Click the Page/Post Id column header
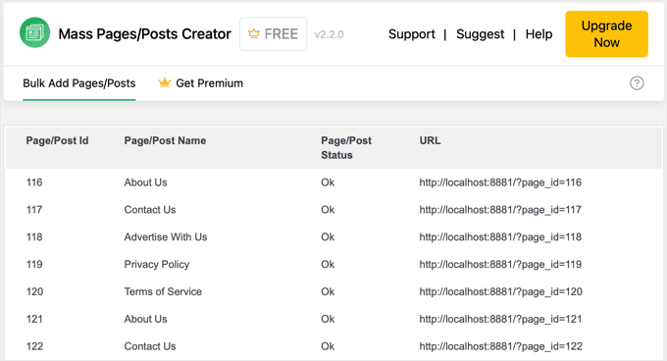 58,140
